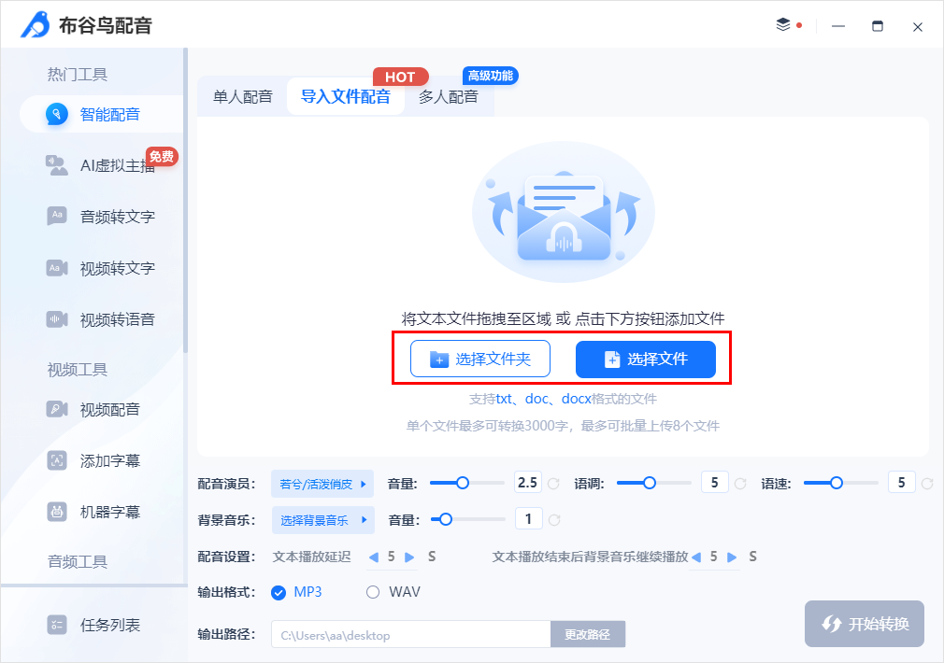Decrease 背景音乐继续播放 seconds left arrow
Image resolution: width=944 pixels, height=663 pixels.
(x=696, y=557)
